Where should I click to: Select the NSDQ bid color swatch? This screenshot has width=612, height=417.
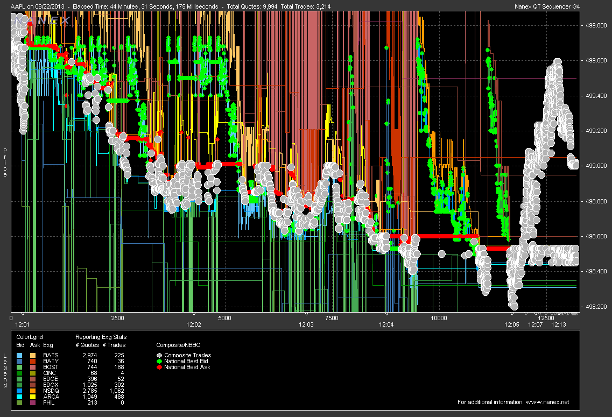coord(19,391)
